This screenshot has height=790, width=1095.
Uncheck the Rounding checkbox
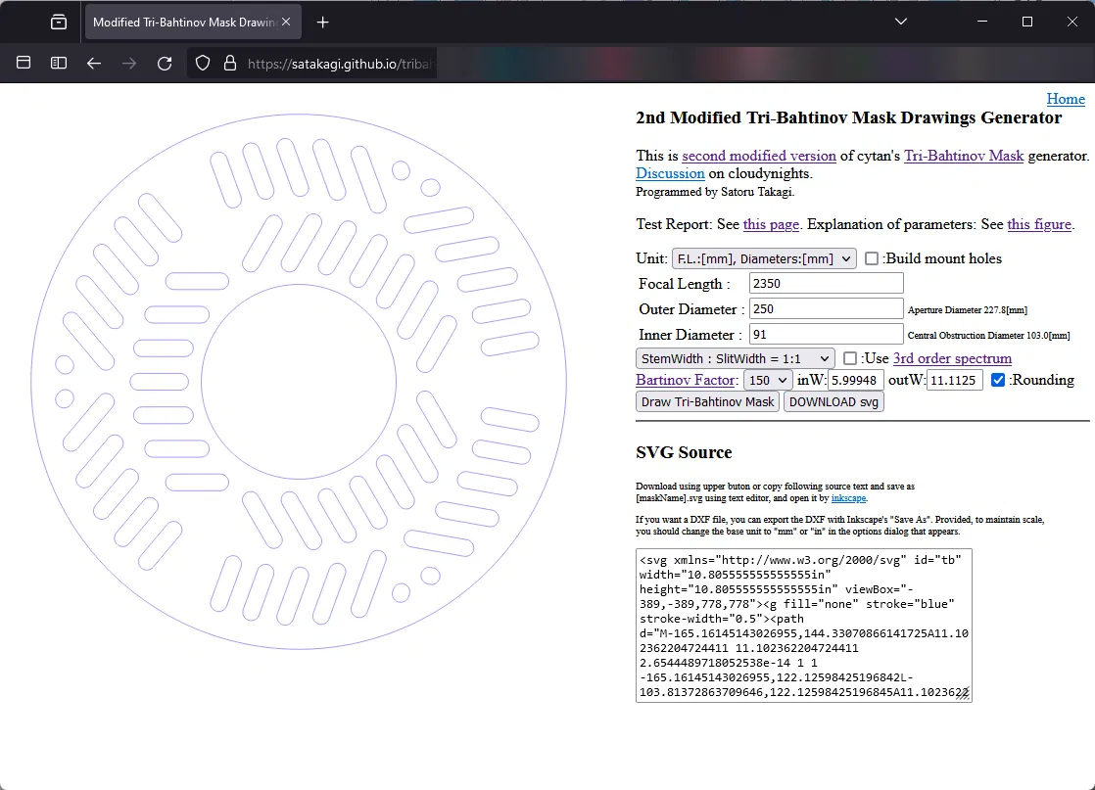click(x=998, y=381)
